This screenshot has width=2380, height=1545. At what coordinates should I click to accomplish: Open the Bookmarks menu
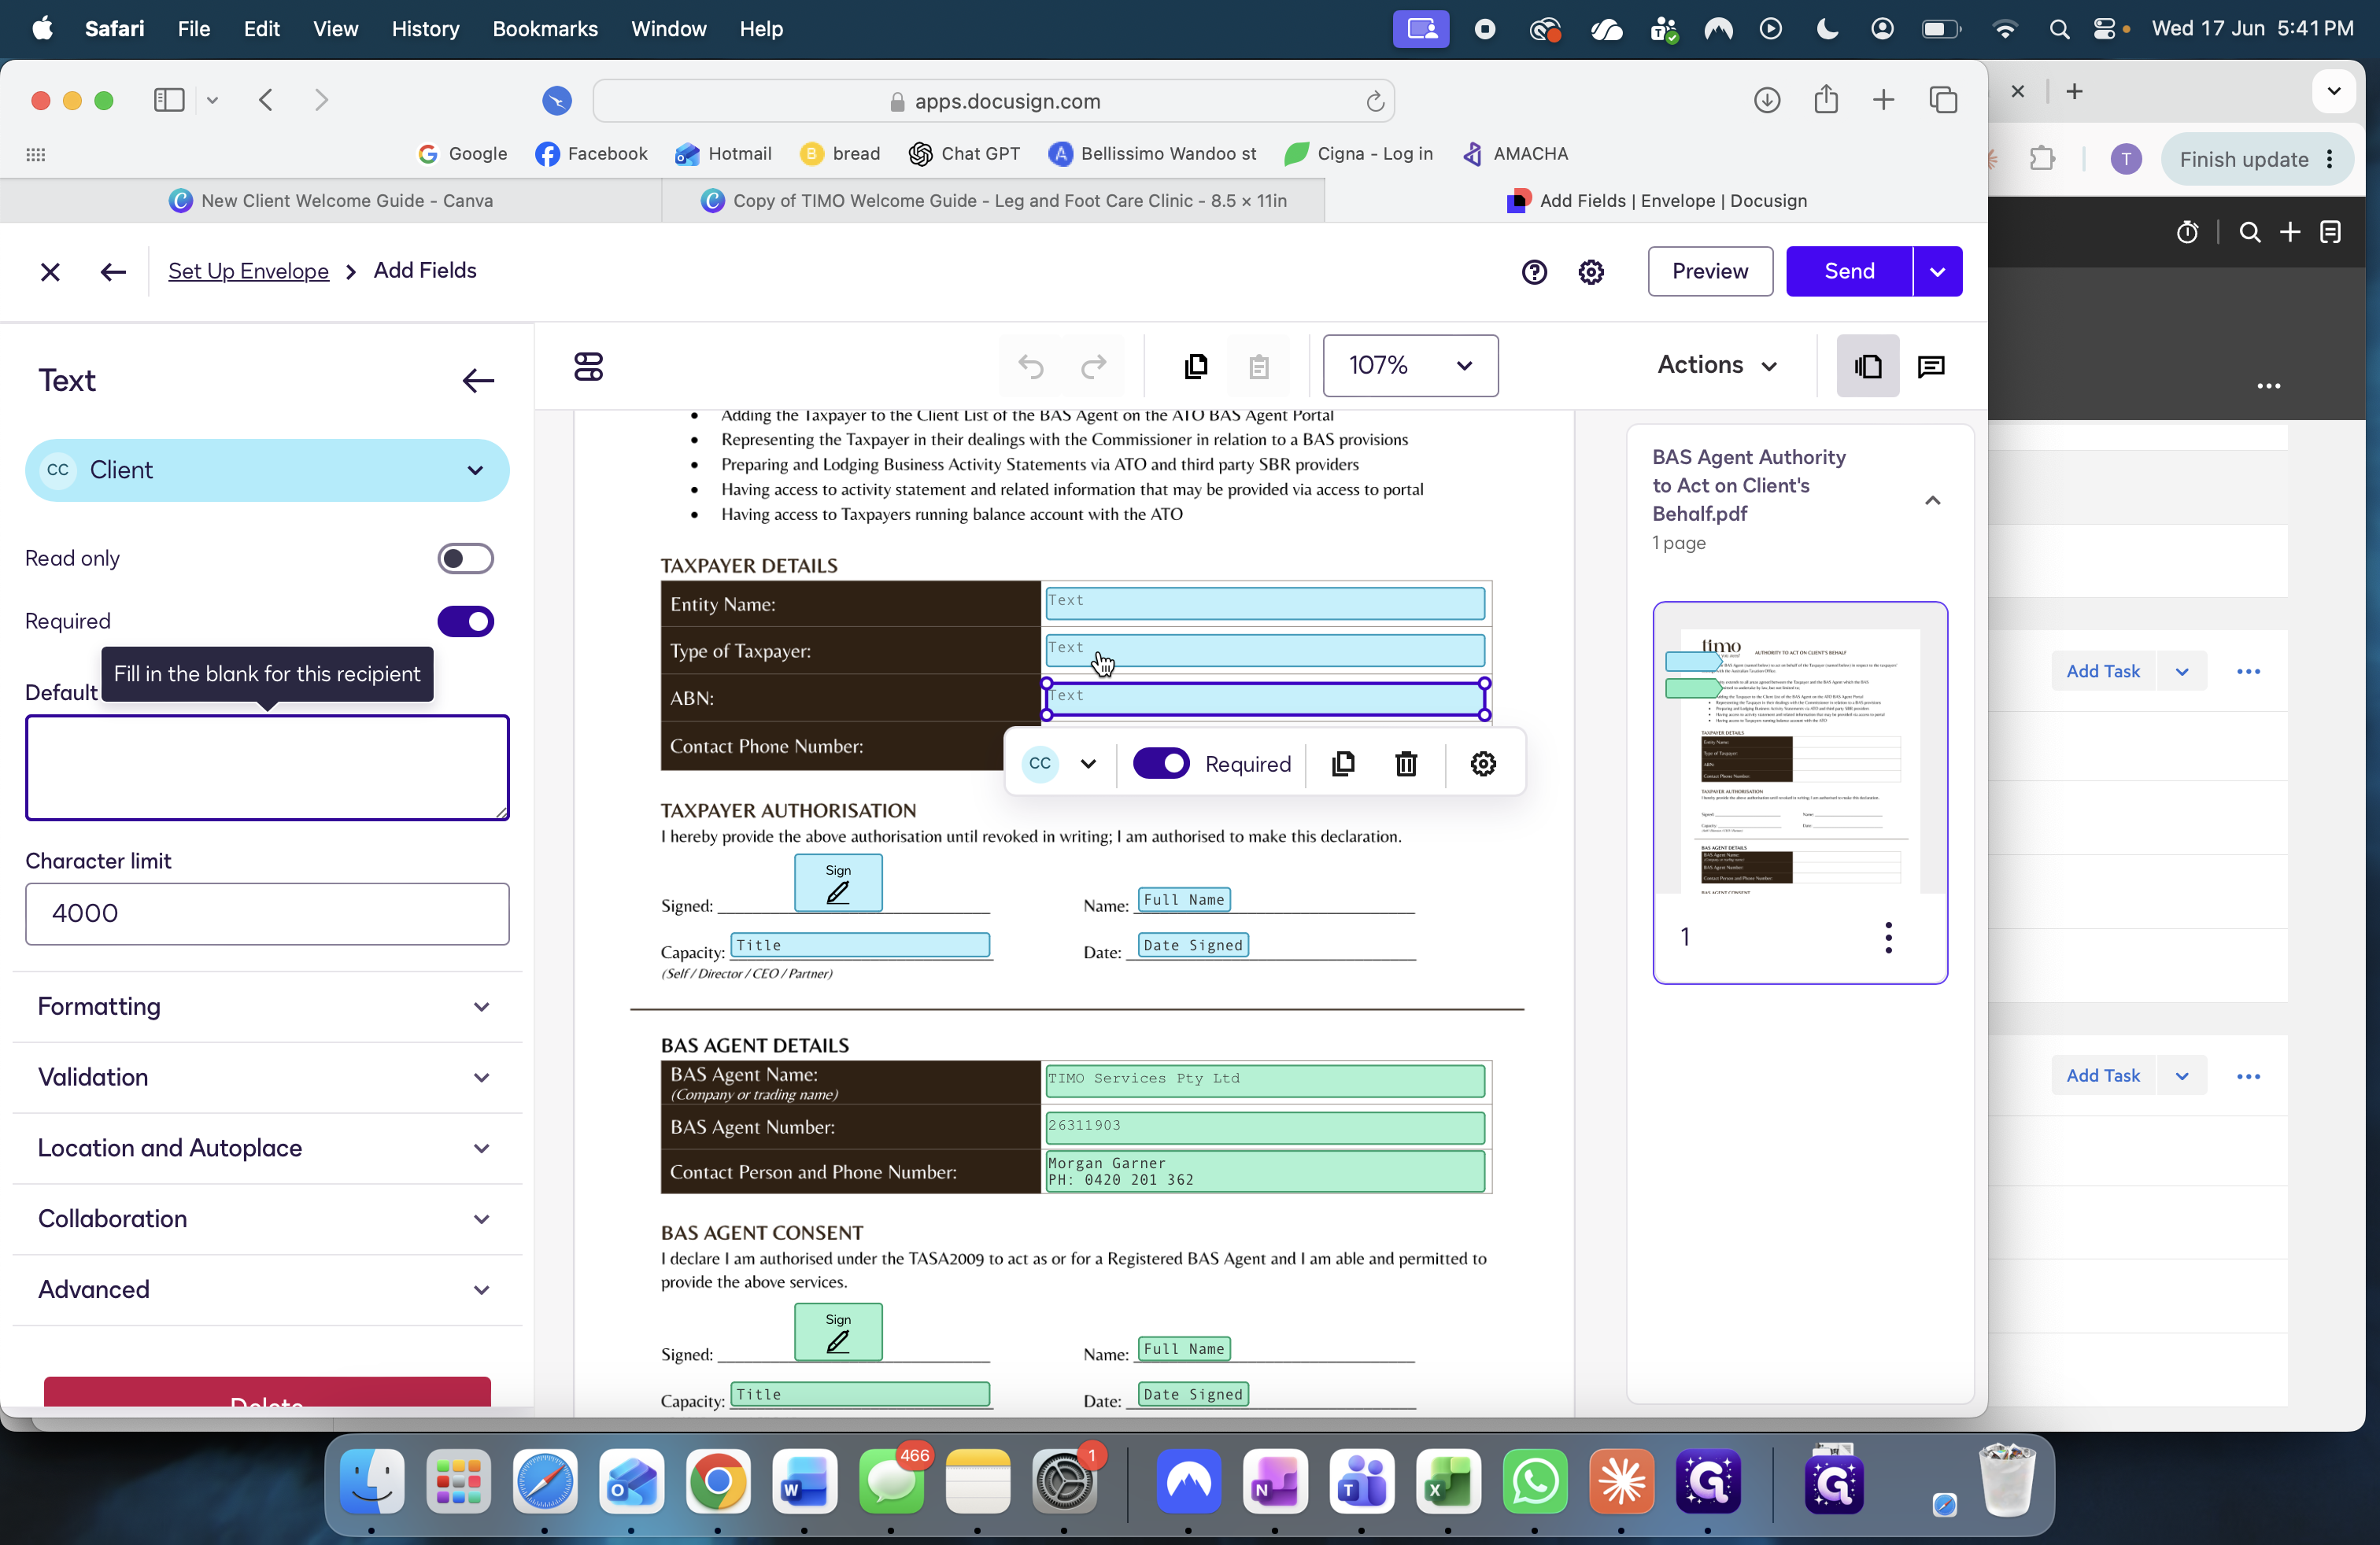545,29
